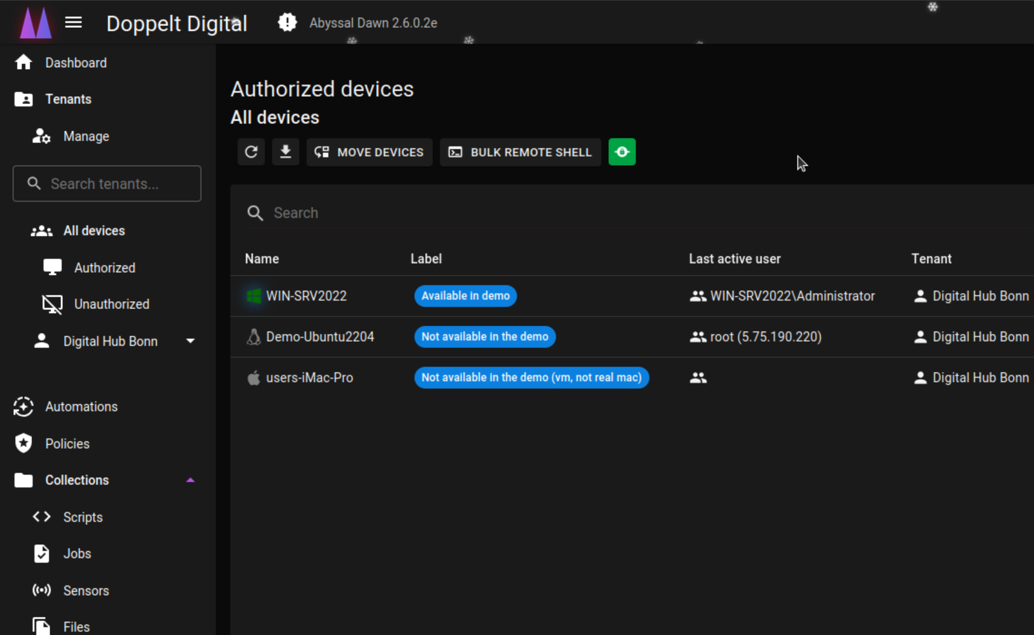Click the hamburger menu icon
Viewport: 1034px width, 635px height.
coord(73,22)
